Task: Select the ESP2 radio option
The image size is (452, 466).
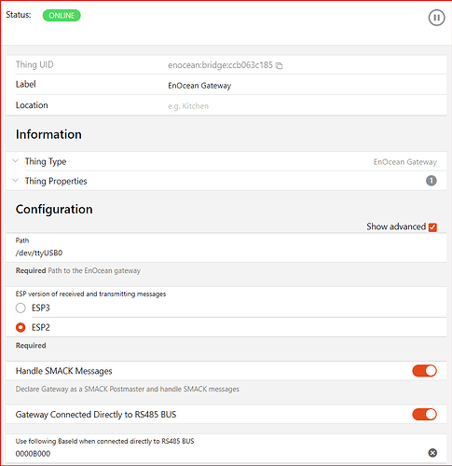Action: (x=21, y=327)
